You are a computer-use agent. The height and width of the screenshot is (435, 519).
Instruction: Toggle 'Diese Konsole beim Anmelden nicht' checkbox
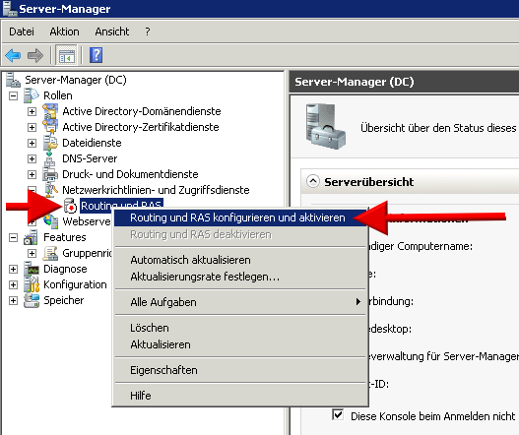point(338,414)
